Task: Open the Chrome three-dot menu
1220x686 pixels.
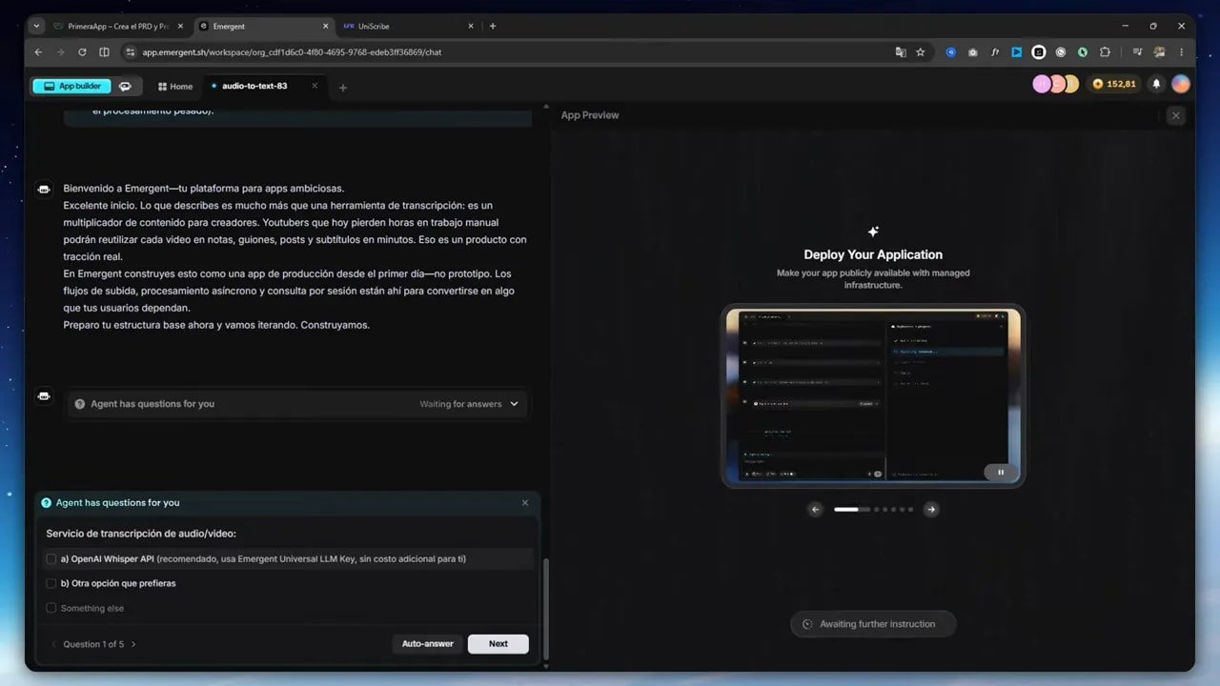Action: click(x=1182, y=52)
